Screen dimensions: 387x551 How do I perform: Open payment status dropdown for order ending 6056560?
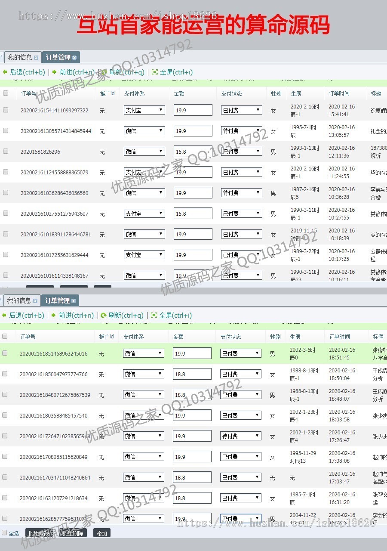241,193
